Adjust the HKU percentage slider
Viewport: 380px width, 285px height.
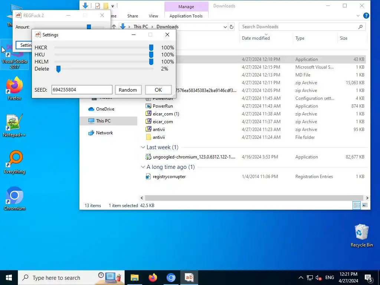[151, 55]
